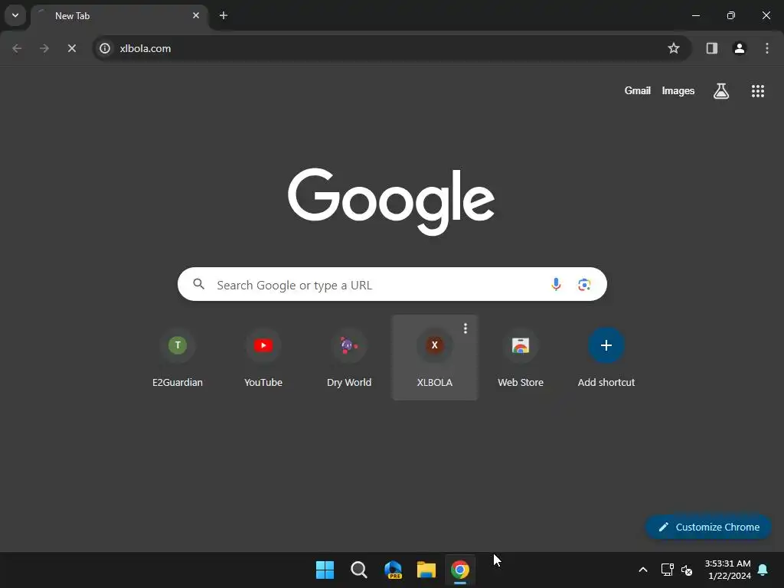The image size is (784, 588).
Task: Open muted volume tray icon
Action: (x=687, y=570)
